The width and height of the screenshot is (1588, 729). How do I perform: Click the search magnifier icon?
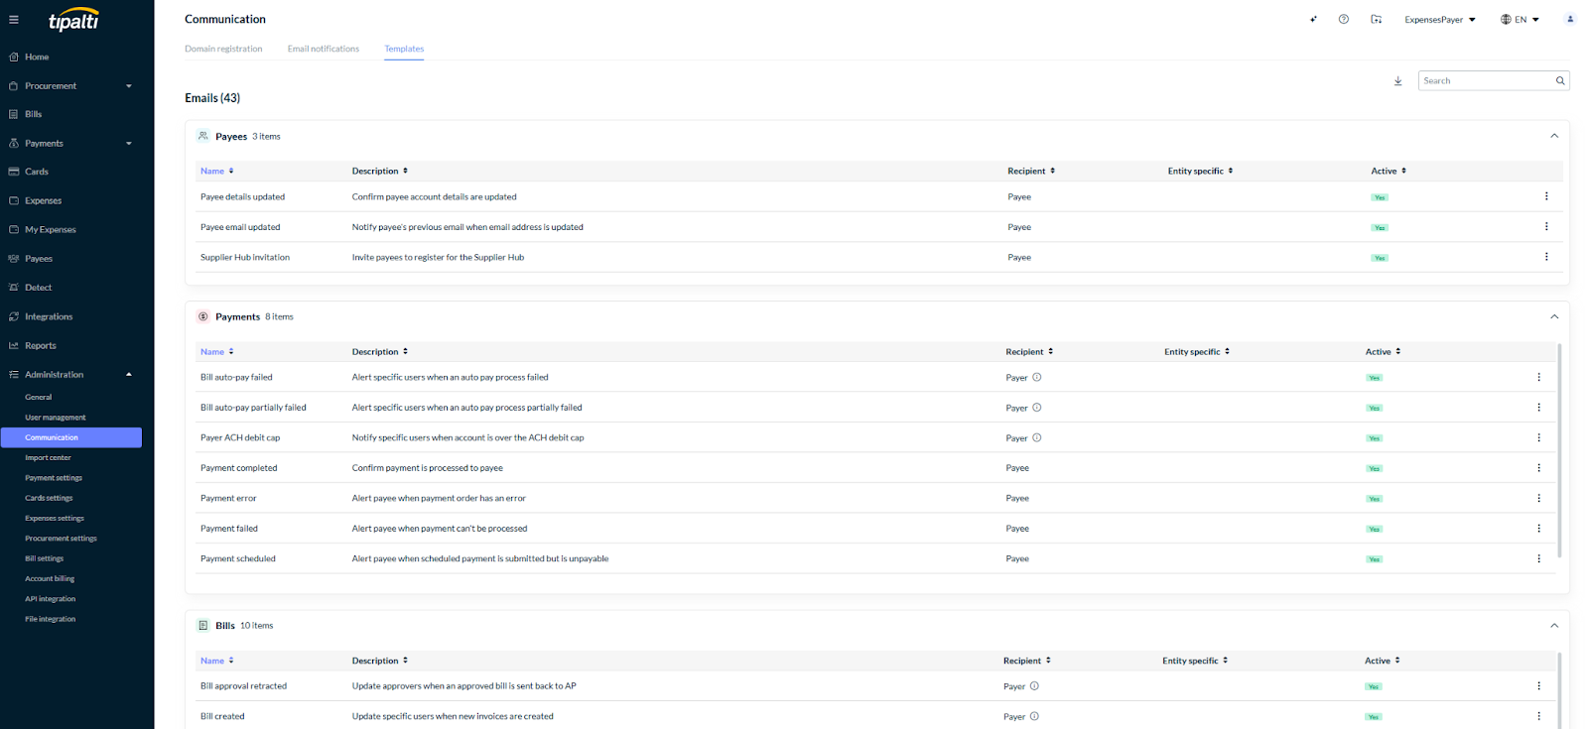(1560, 81)
